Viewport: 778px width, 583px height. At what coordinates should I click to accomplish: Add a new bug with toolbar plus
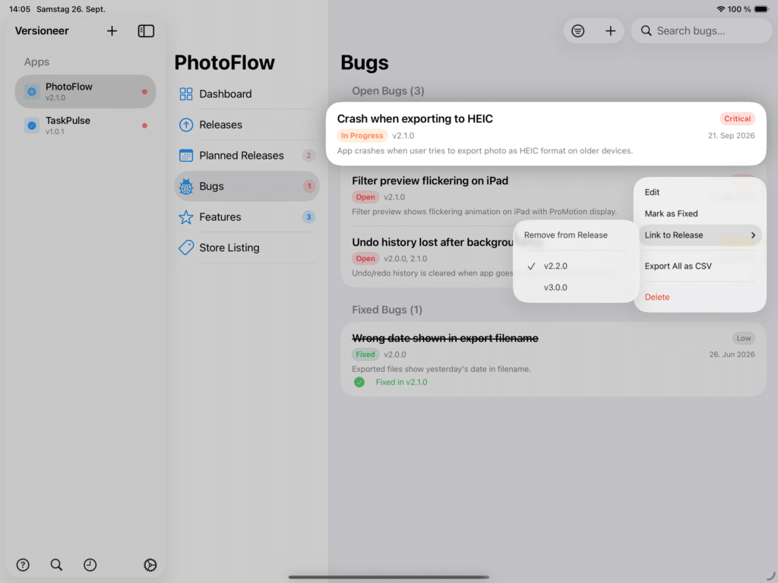pos(611,30)
